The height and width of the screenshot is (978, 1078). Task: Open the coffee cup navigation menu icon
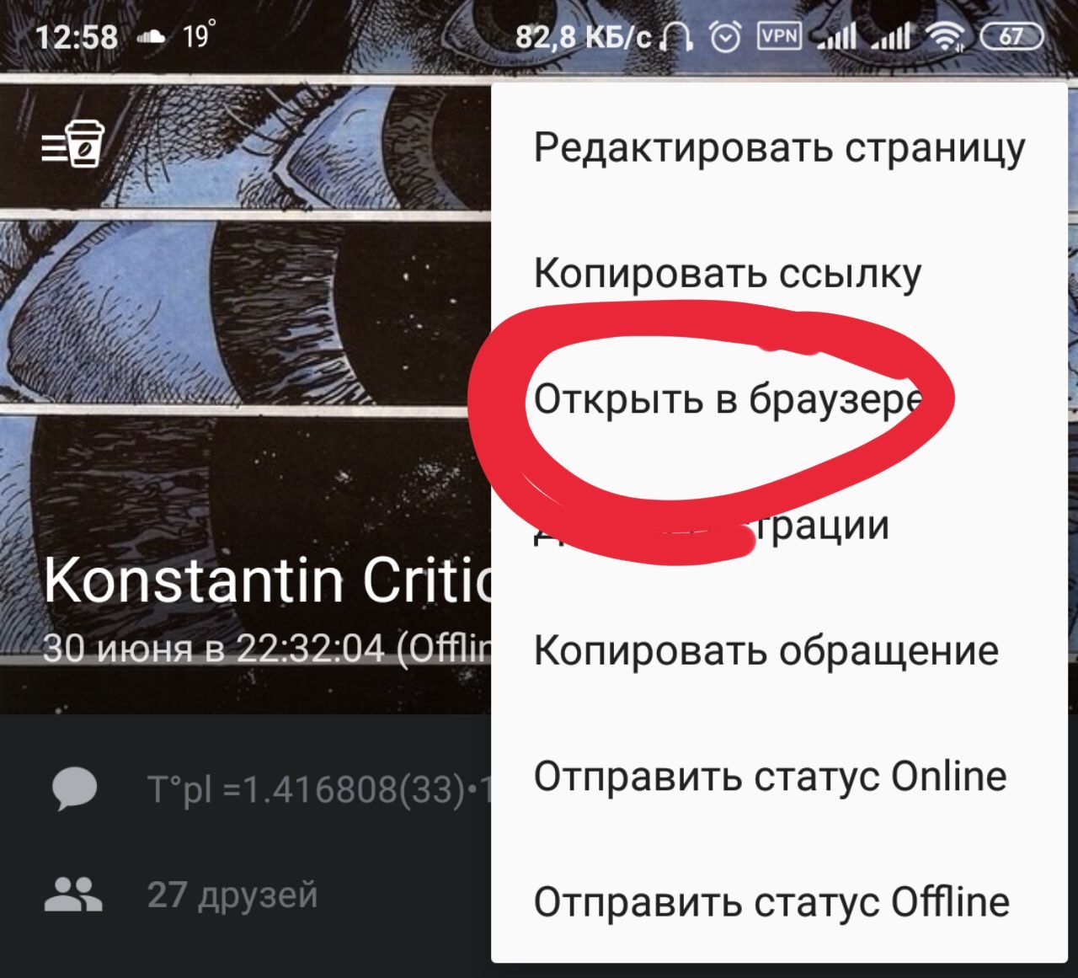point(74,144)
